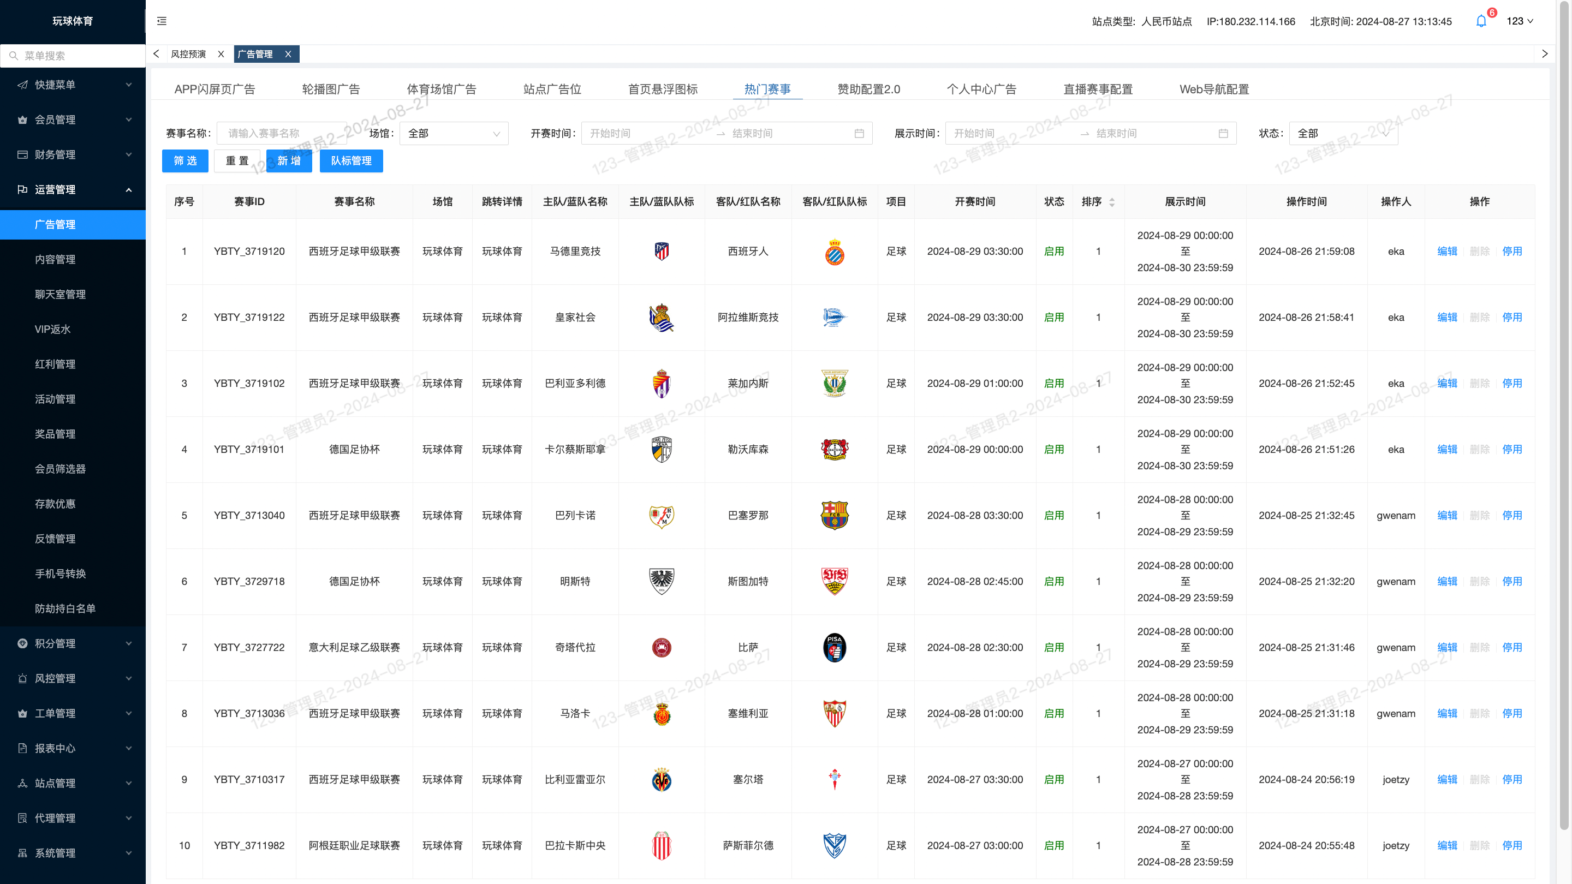This screenshot has width=1572, height=884.
Task: Open the 状态 dropdown
Action: tap(1343, 134)
